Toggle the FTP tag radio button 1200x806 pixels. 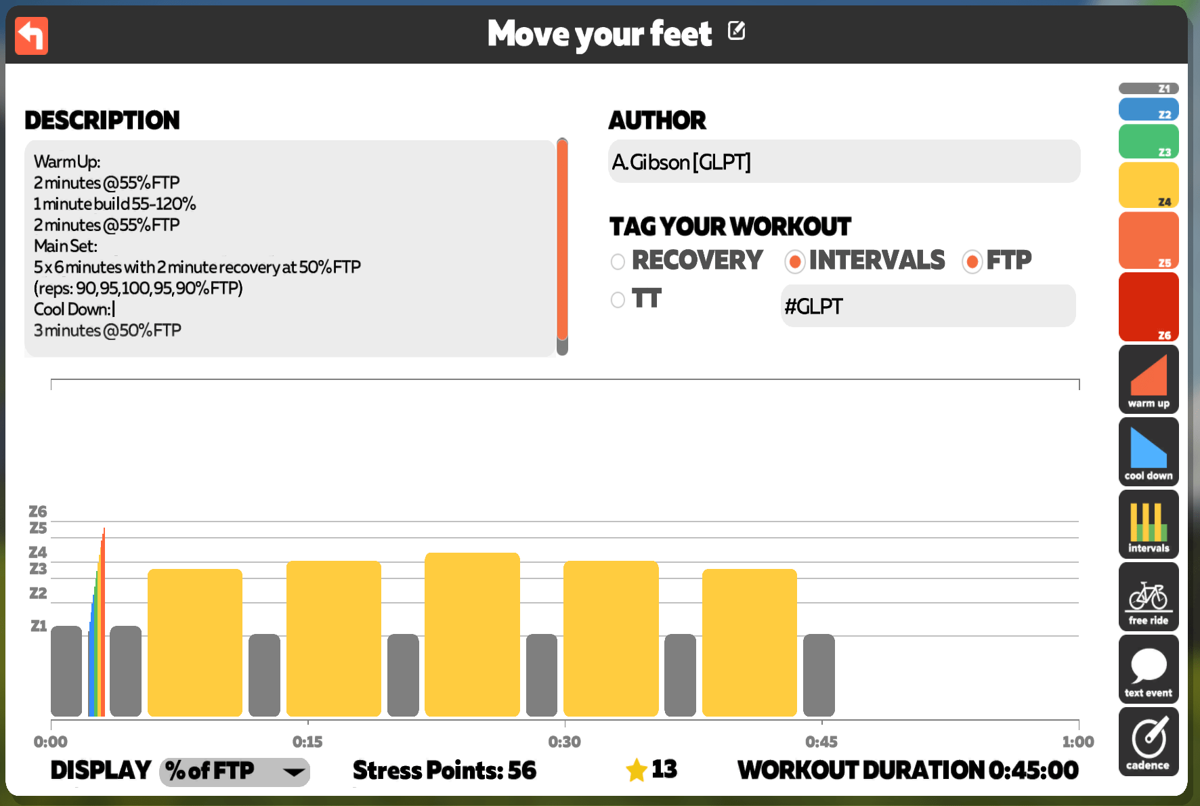coord(972,261)
